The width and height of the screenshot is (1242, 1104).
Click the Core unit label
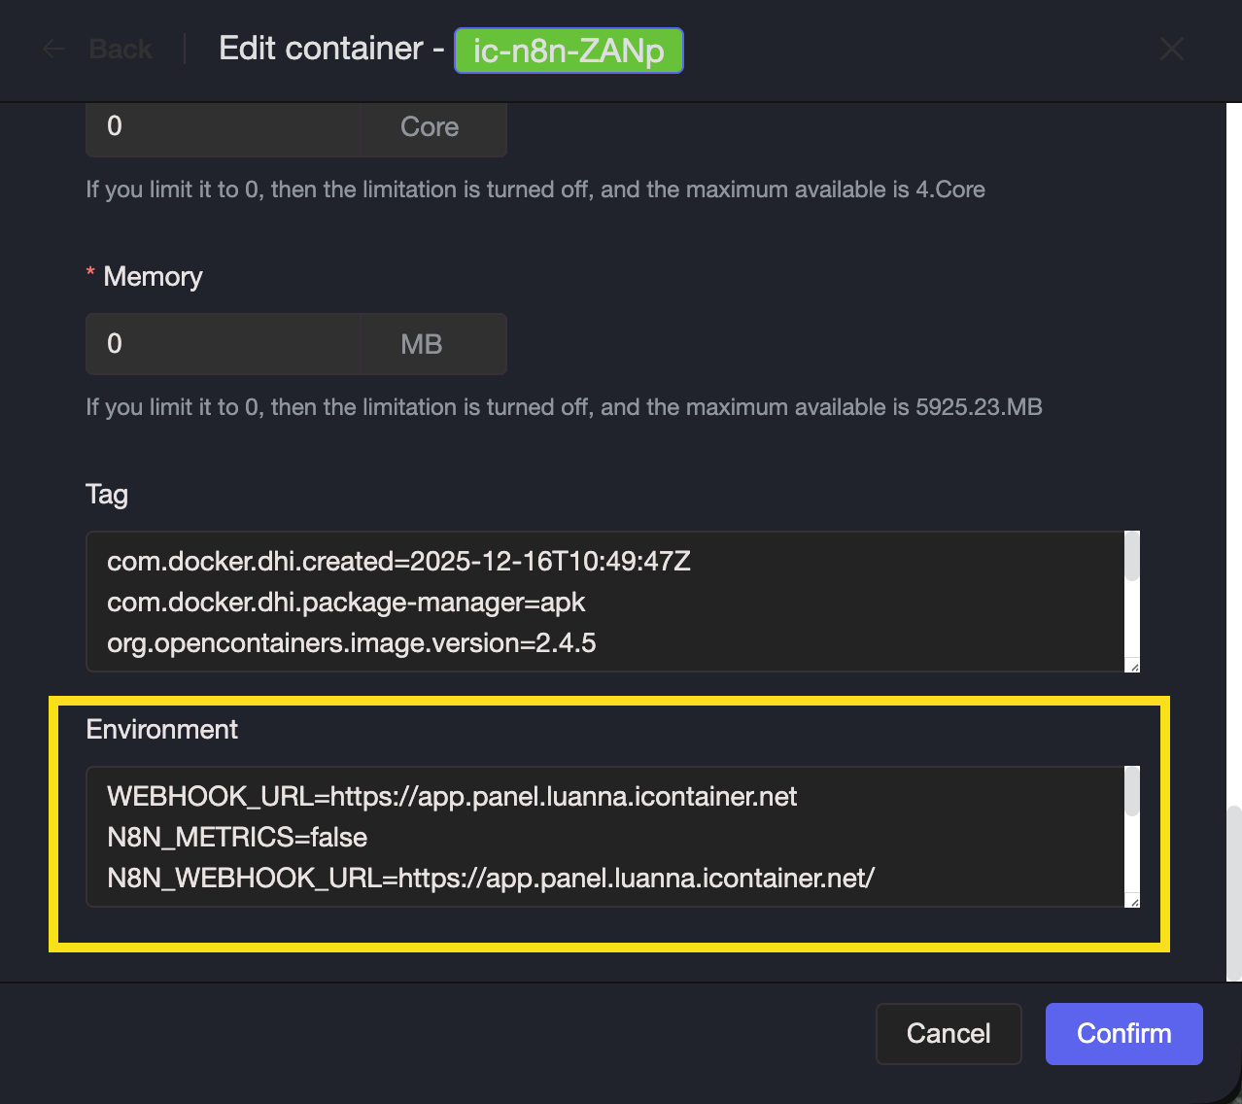tap(430, 127)
